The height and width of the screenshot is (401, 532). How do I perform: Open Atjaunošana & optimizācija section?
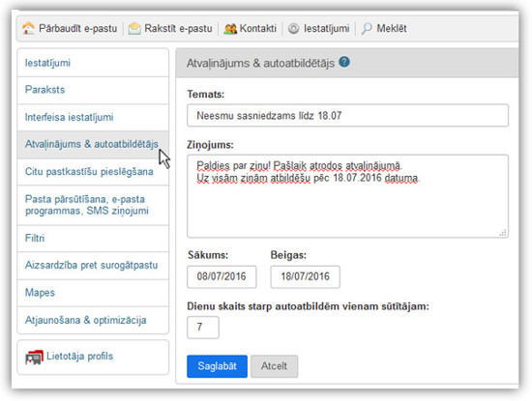(93, 321)
